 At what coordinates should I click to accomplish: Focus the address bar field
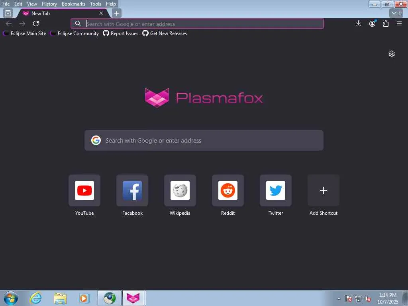(197, 24)
